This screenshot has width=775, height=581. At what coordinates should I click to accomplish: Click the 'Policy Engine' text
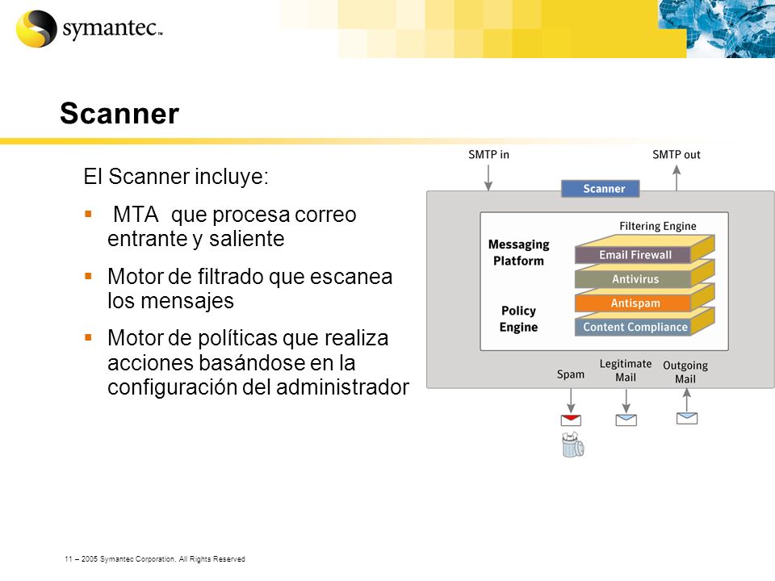click(518, 319)
